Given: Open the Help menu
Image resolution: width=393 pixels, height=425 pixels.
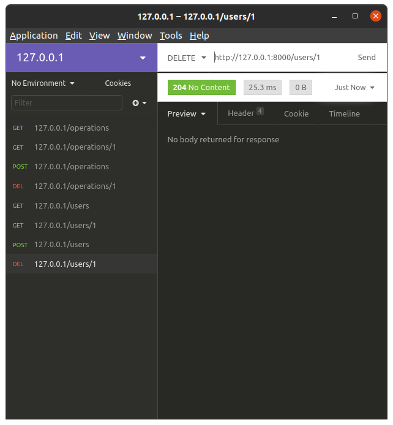Looking at the screenshot, I should tap(200, 36).
